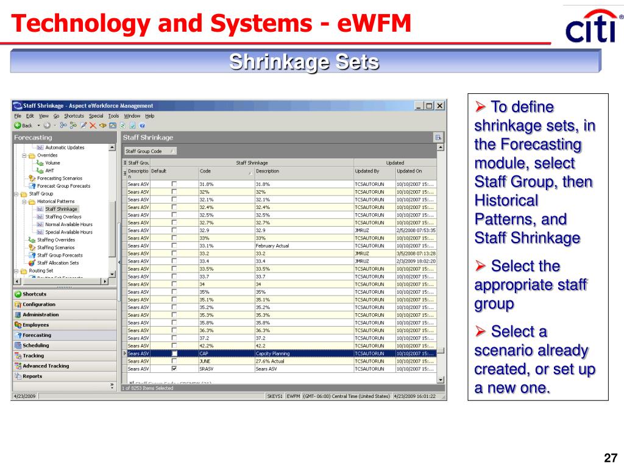Check the Default box for code 32.9
This screenshot has height=468, width=624.
coord(174,230)
